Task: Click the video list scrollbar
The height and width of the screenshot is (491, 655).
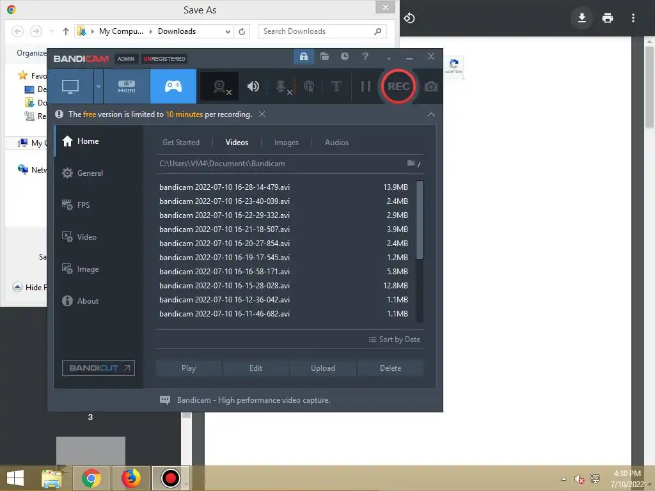Action: coord(420,220)
